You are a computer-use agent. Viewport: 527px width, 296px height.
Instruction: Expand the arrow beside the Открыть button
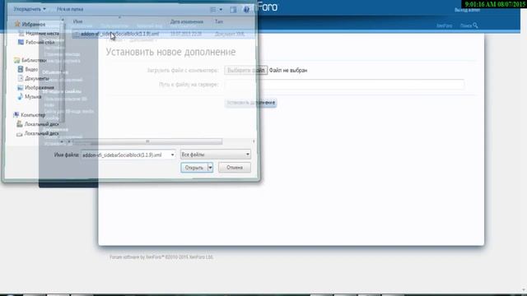pos(210,168)
